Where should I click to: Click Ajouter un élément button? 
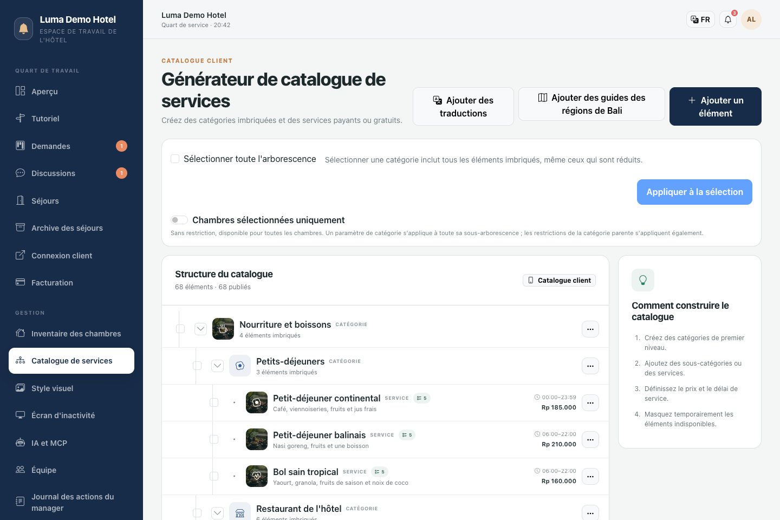(x=716, y=107)
